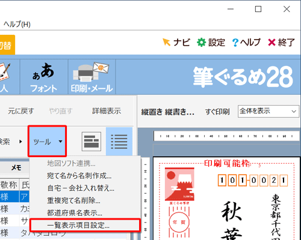Image resolution: width=301 pixels, height=240 pixels.
Task: Choose 宛て名から名刺作成... menu item
Action: point(79,176)
